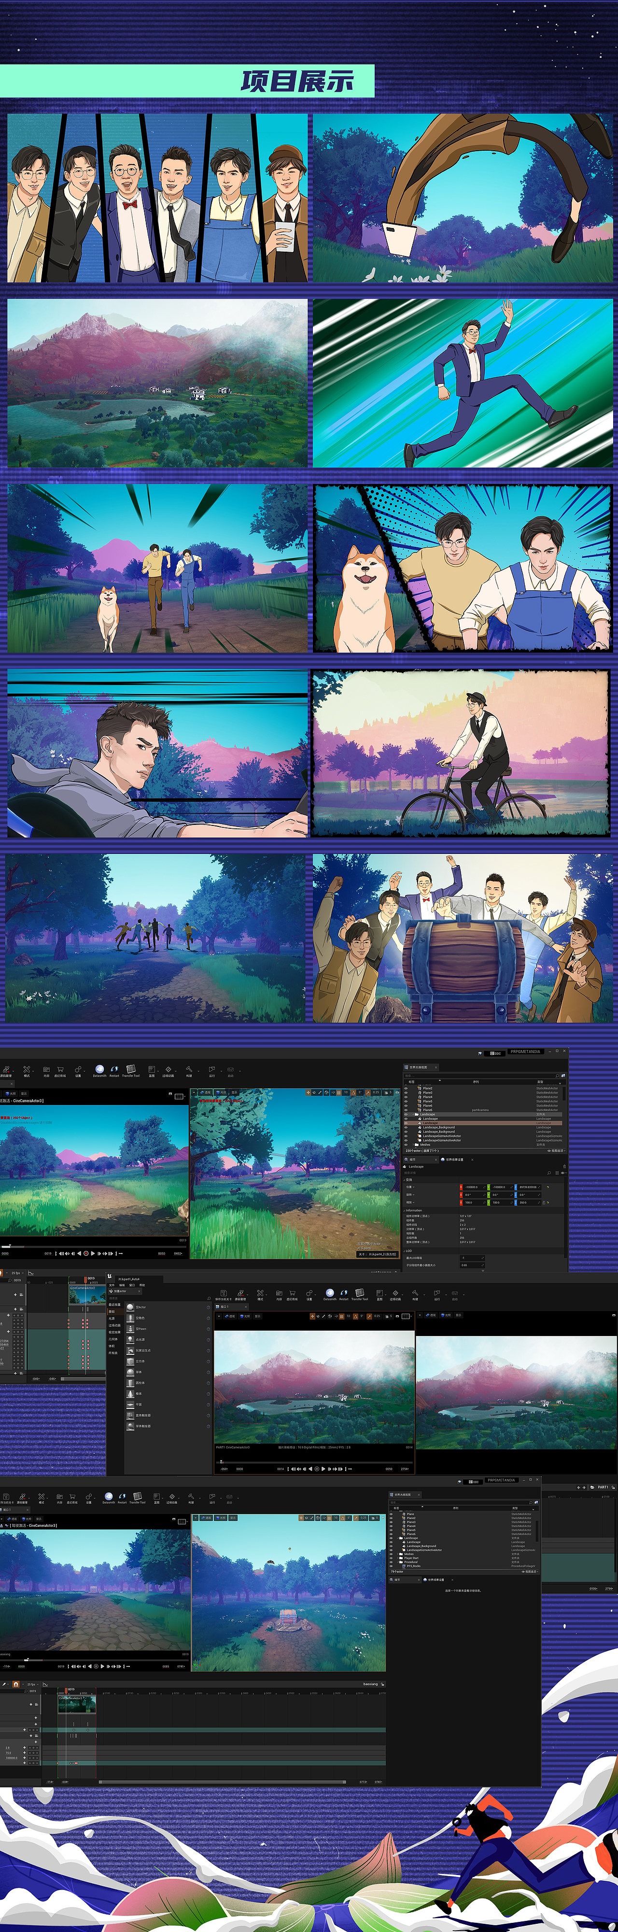Collapse Information section in top details panel
This screenshot has width=618, height=1932.
(404, 1210)
